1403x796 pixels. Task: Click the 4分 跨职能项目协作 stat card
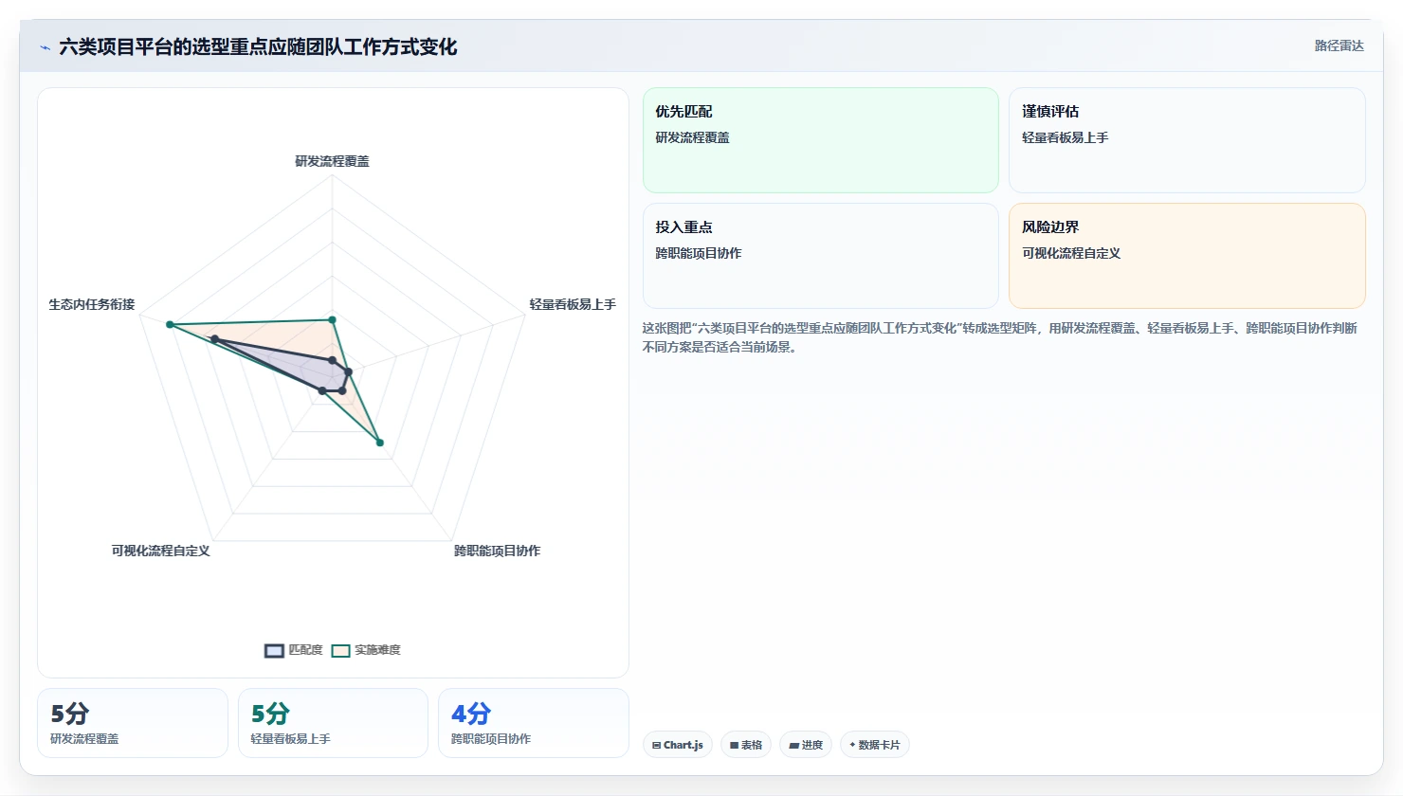[x=534, y=723]
